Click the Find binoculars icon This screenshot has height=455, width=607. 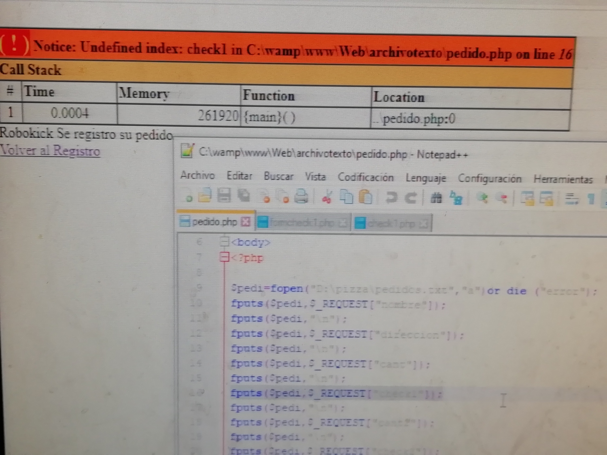click(x=436, y=198)
